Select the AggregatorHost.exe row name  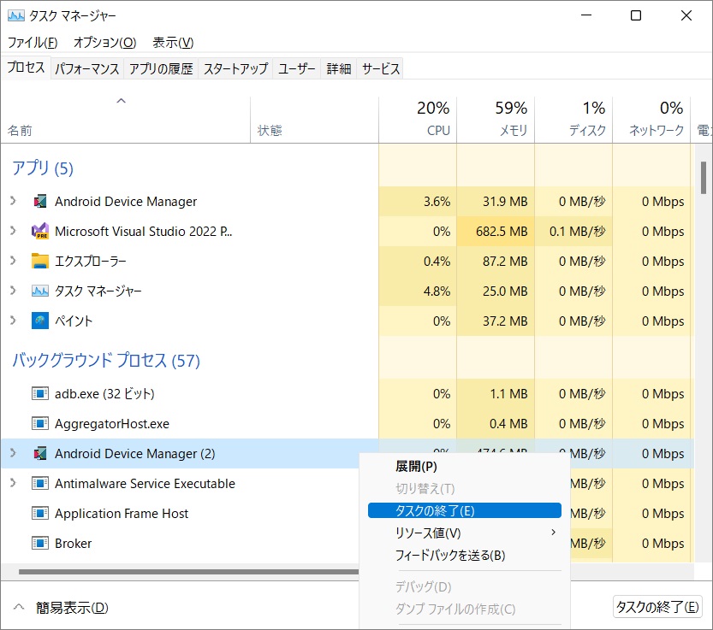click(112, 424)
